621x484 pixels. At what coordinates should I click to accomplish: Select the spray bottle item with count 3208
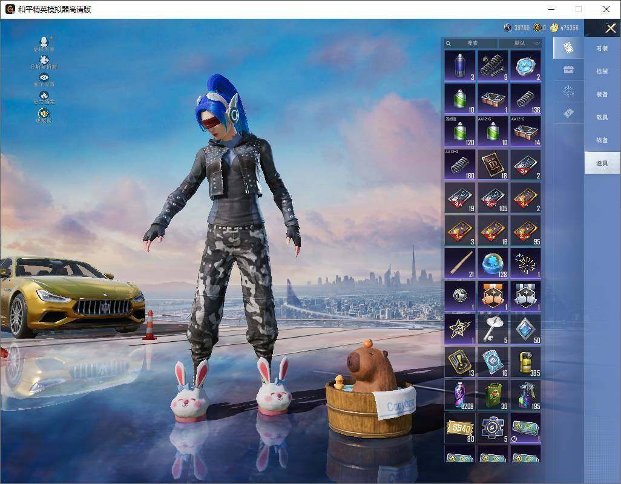tap(460, 395)
